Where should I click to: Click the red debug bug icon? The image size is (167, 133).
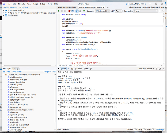(x=69, y=11)
